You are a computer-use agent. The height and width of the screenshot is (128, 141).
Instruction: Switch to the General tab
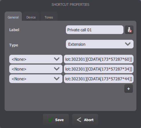coord(13,16)
